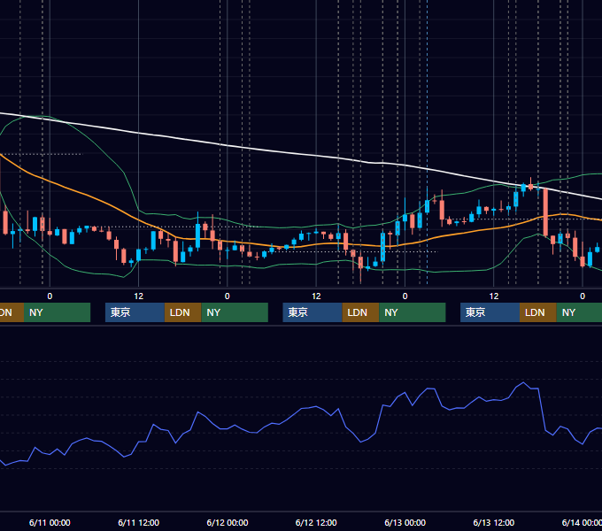Screen dimensions: 602x531
Task: Click the 6/11 12:00 date label
Action: point(139,522)
